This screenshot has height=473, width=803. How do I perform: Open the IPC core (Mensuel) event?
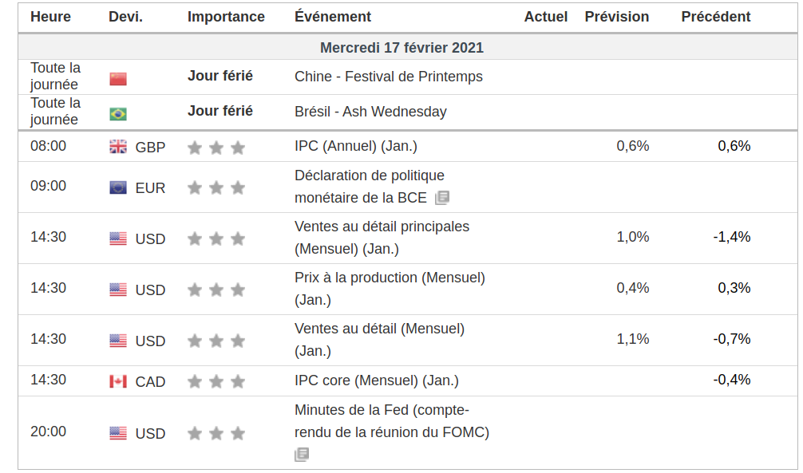[376, 380]
